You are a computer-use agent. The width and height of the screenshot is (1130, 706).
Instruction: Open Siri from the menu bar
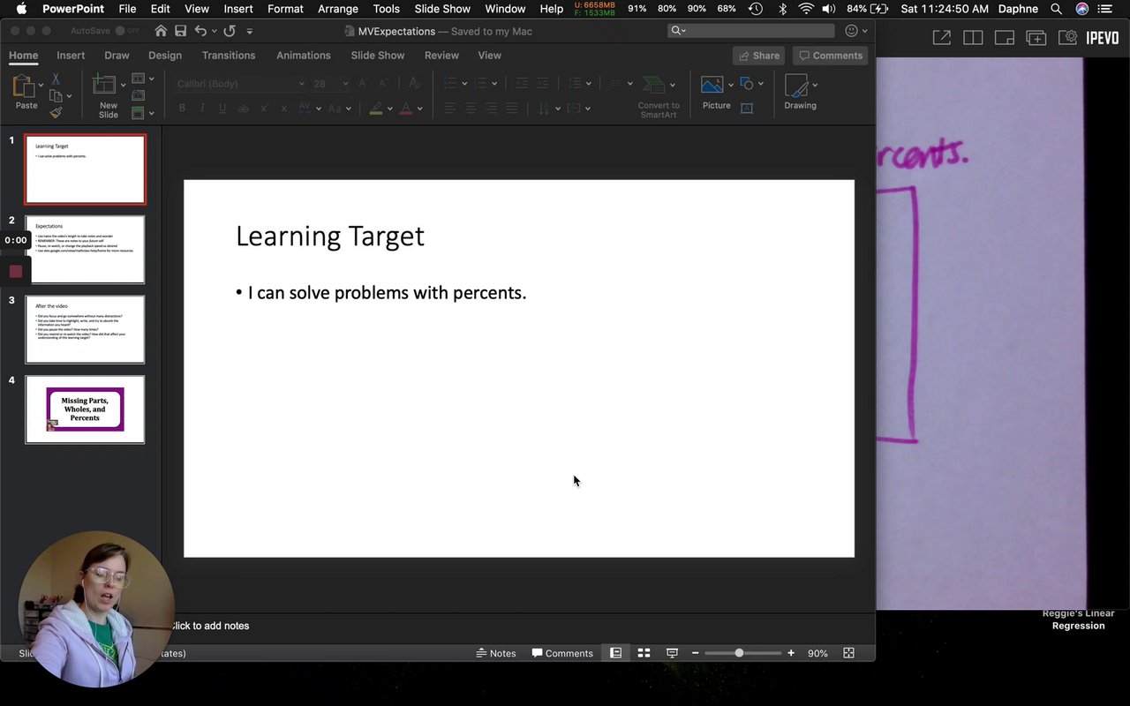[1082, 9]
